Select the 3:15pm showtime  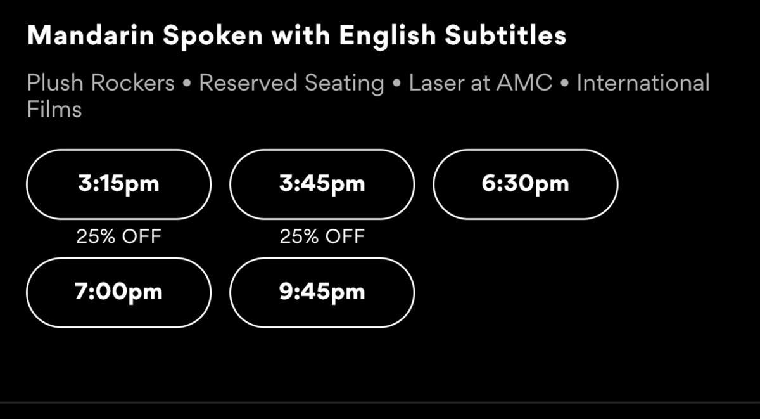pos(118,184)
